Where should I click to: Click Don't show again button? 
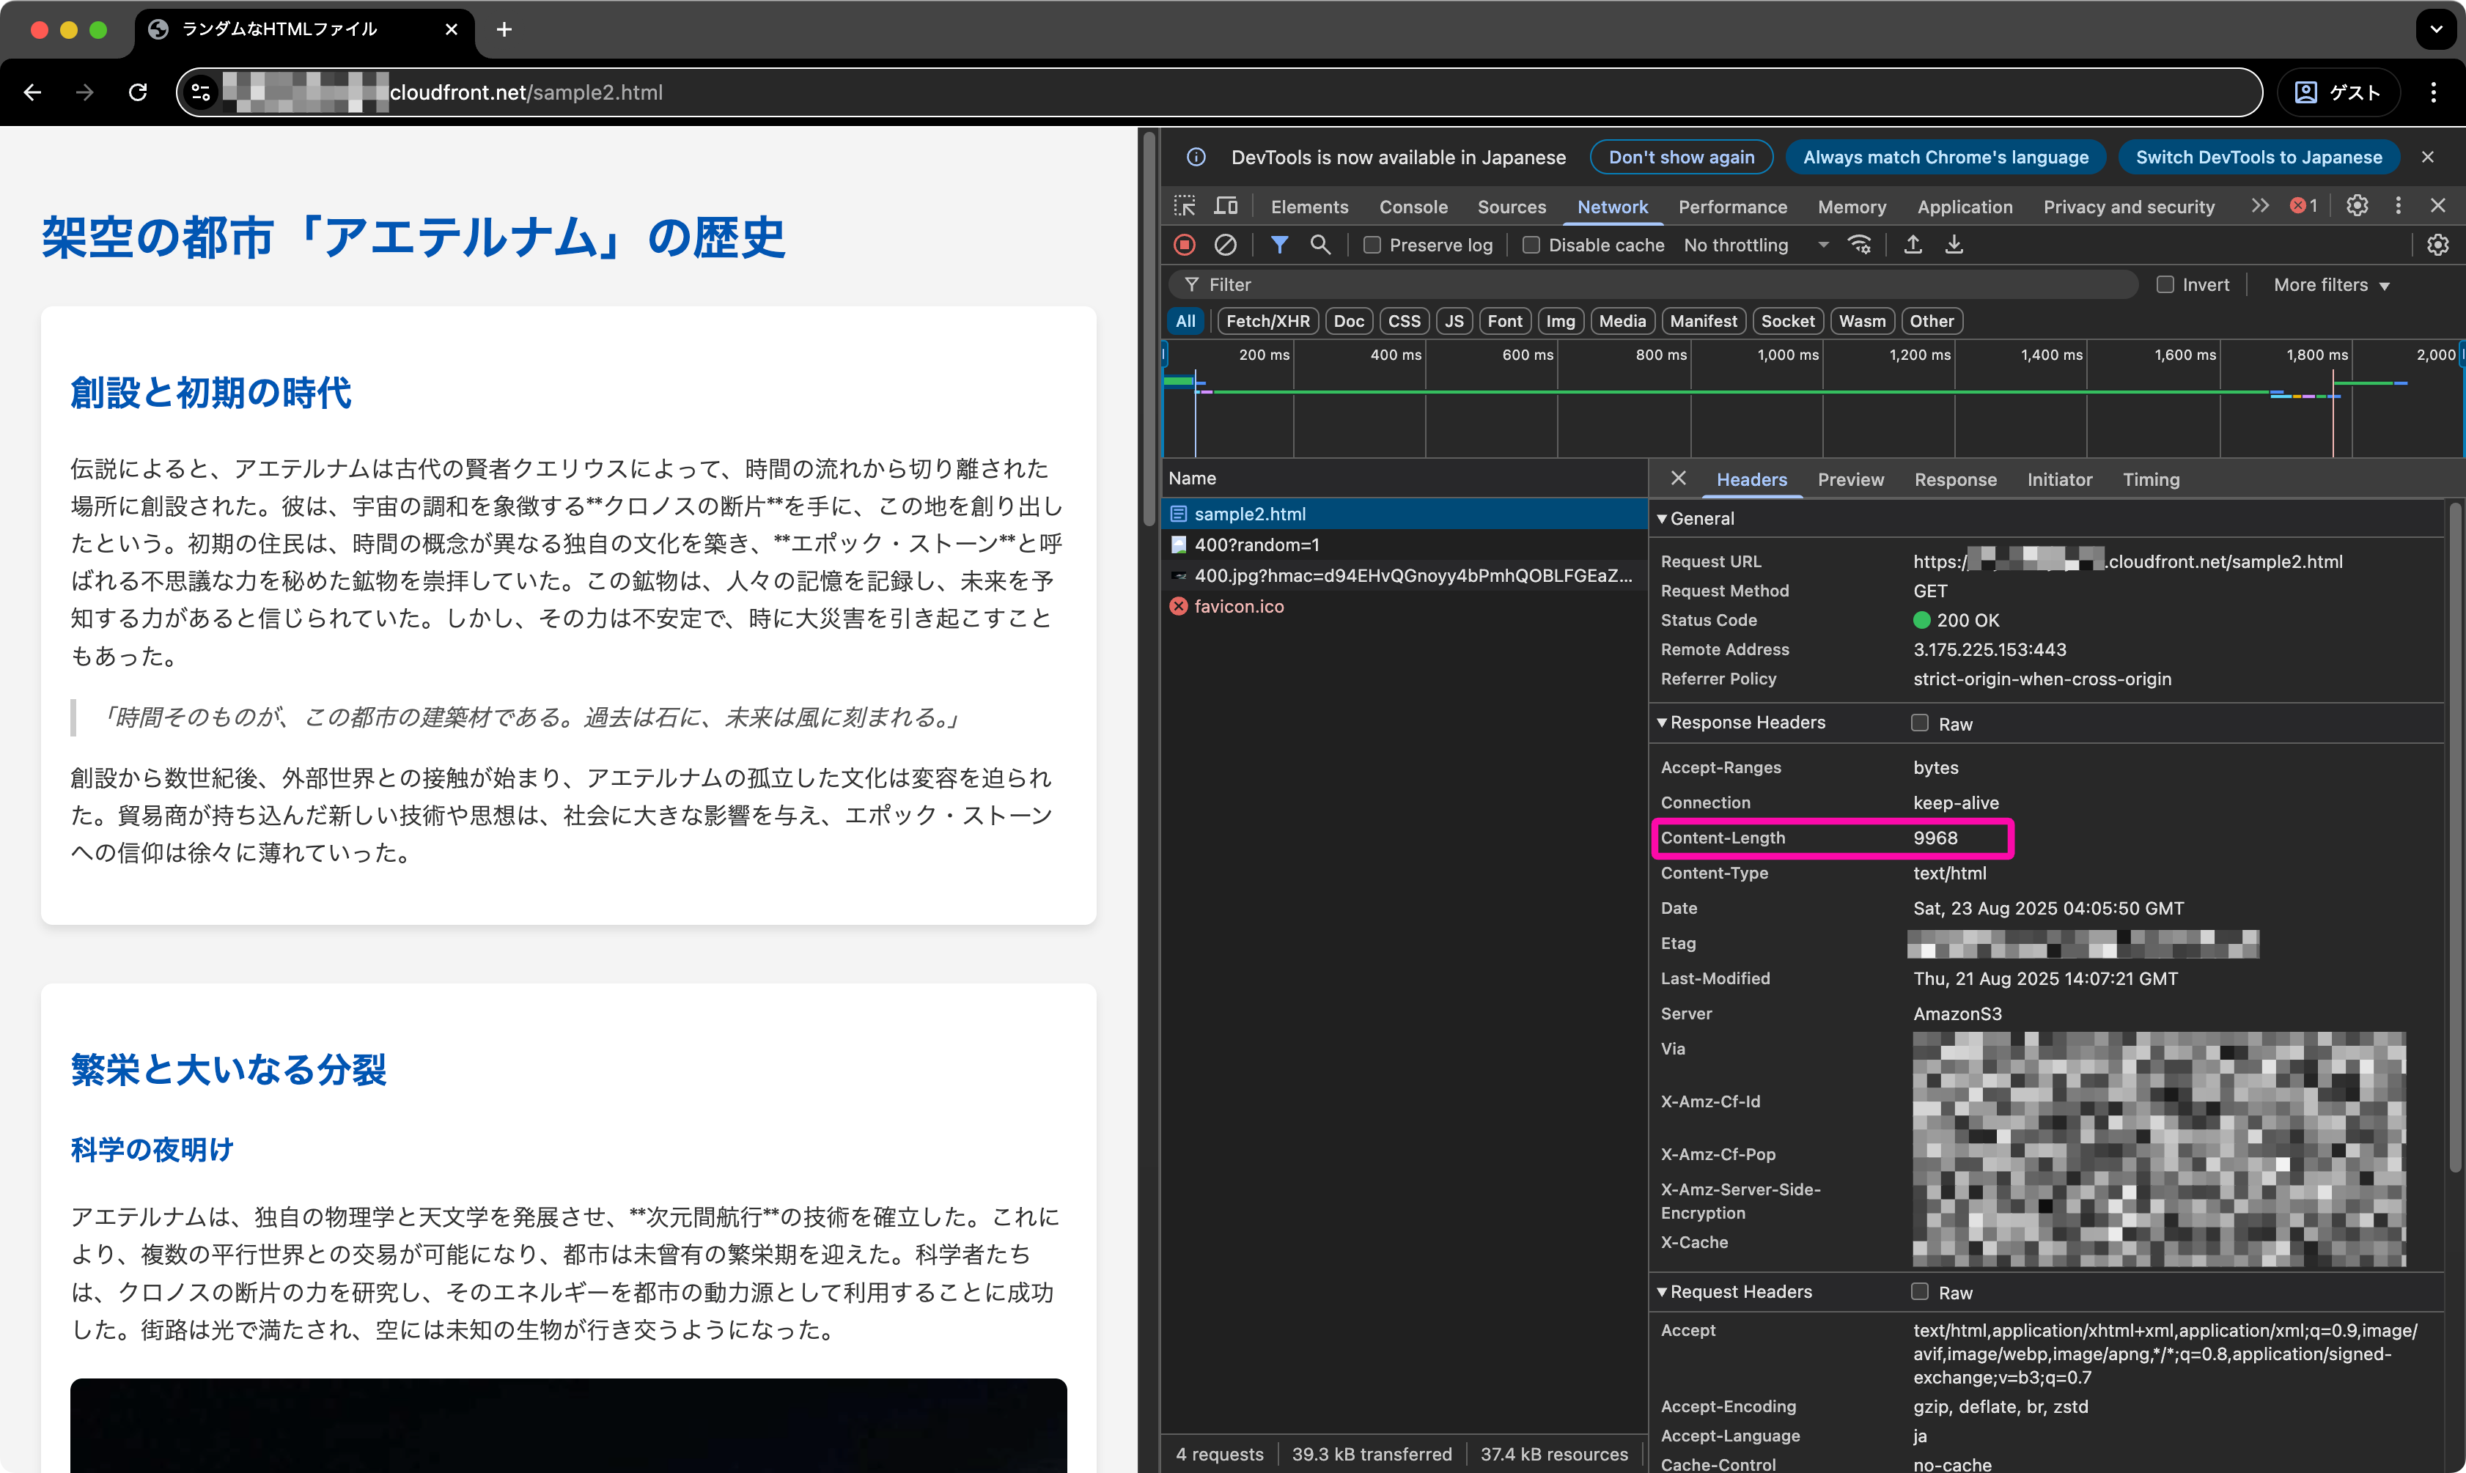click(1681, 157)
